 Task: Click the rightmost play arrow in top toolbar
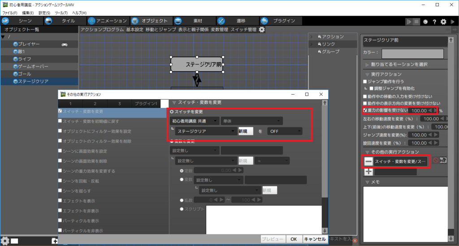tap(453, 22)
